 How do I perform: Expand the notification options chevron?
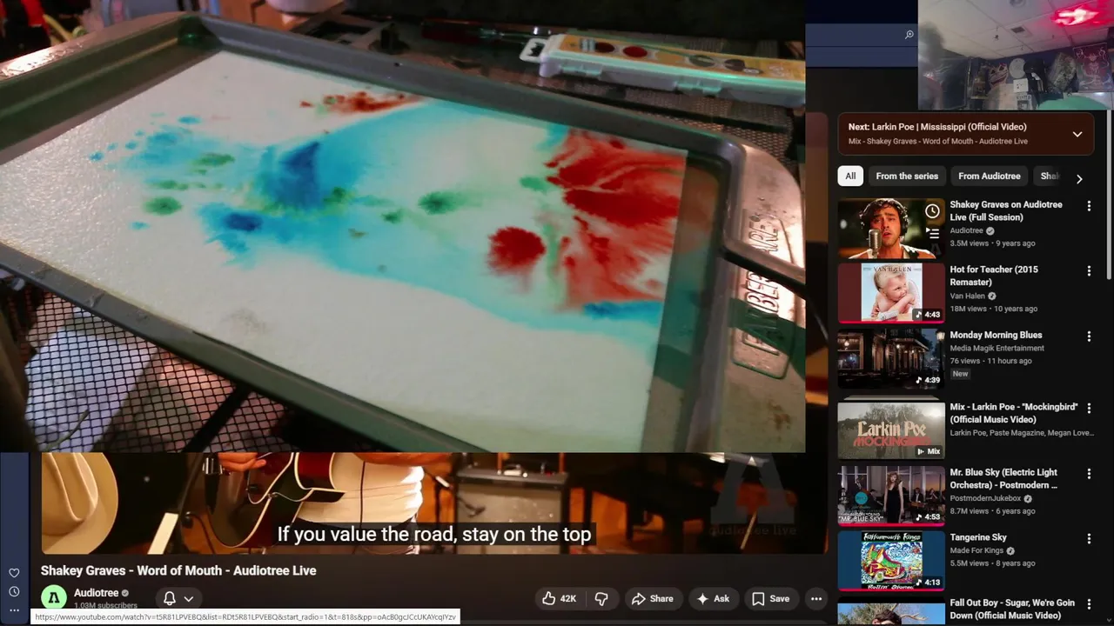(188, 599)
